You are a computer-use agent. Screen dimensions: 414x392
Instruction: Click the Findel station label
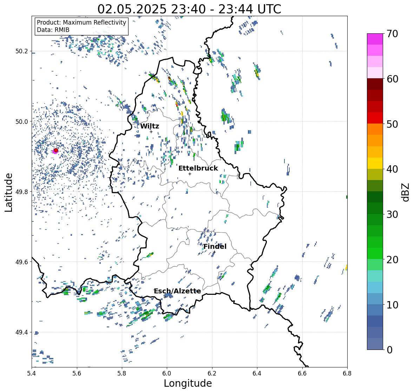pyautogui.click(x=215, y=246)
